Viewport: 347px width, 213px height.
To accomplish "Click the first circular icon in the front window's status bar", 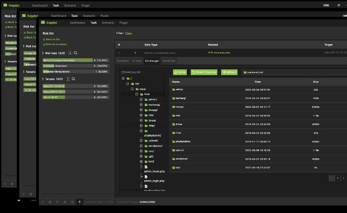I will (x=42, y=202).
